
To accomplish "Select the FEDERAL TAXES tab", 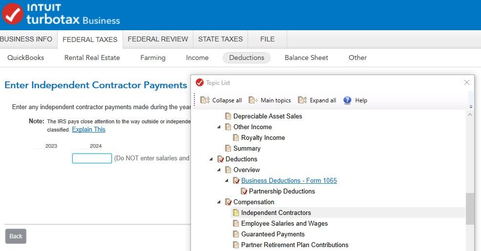I will (90, 39).
